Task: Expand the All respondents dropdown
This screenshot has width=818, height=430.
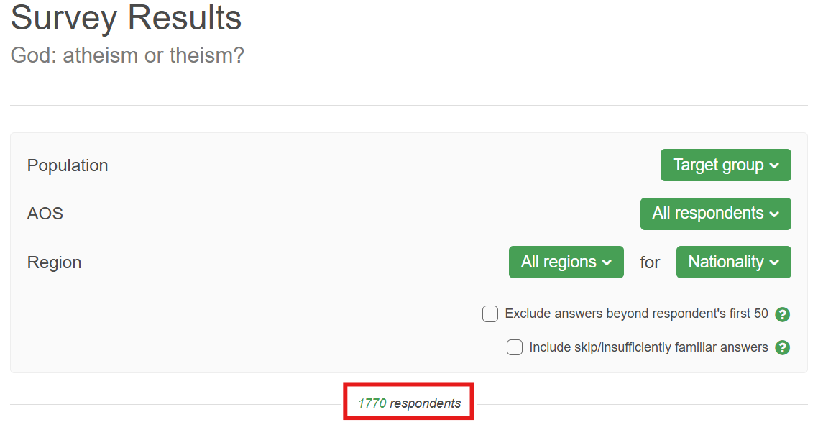Action: [715, 214]
